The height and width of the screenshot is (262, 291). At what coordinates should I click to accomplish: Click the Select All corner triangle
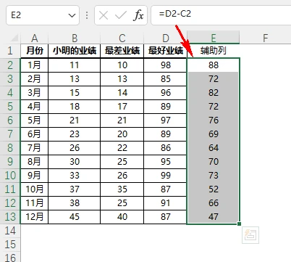pos(14,38)
